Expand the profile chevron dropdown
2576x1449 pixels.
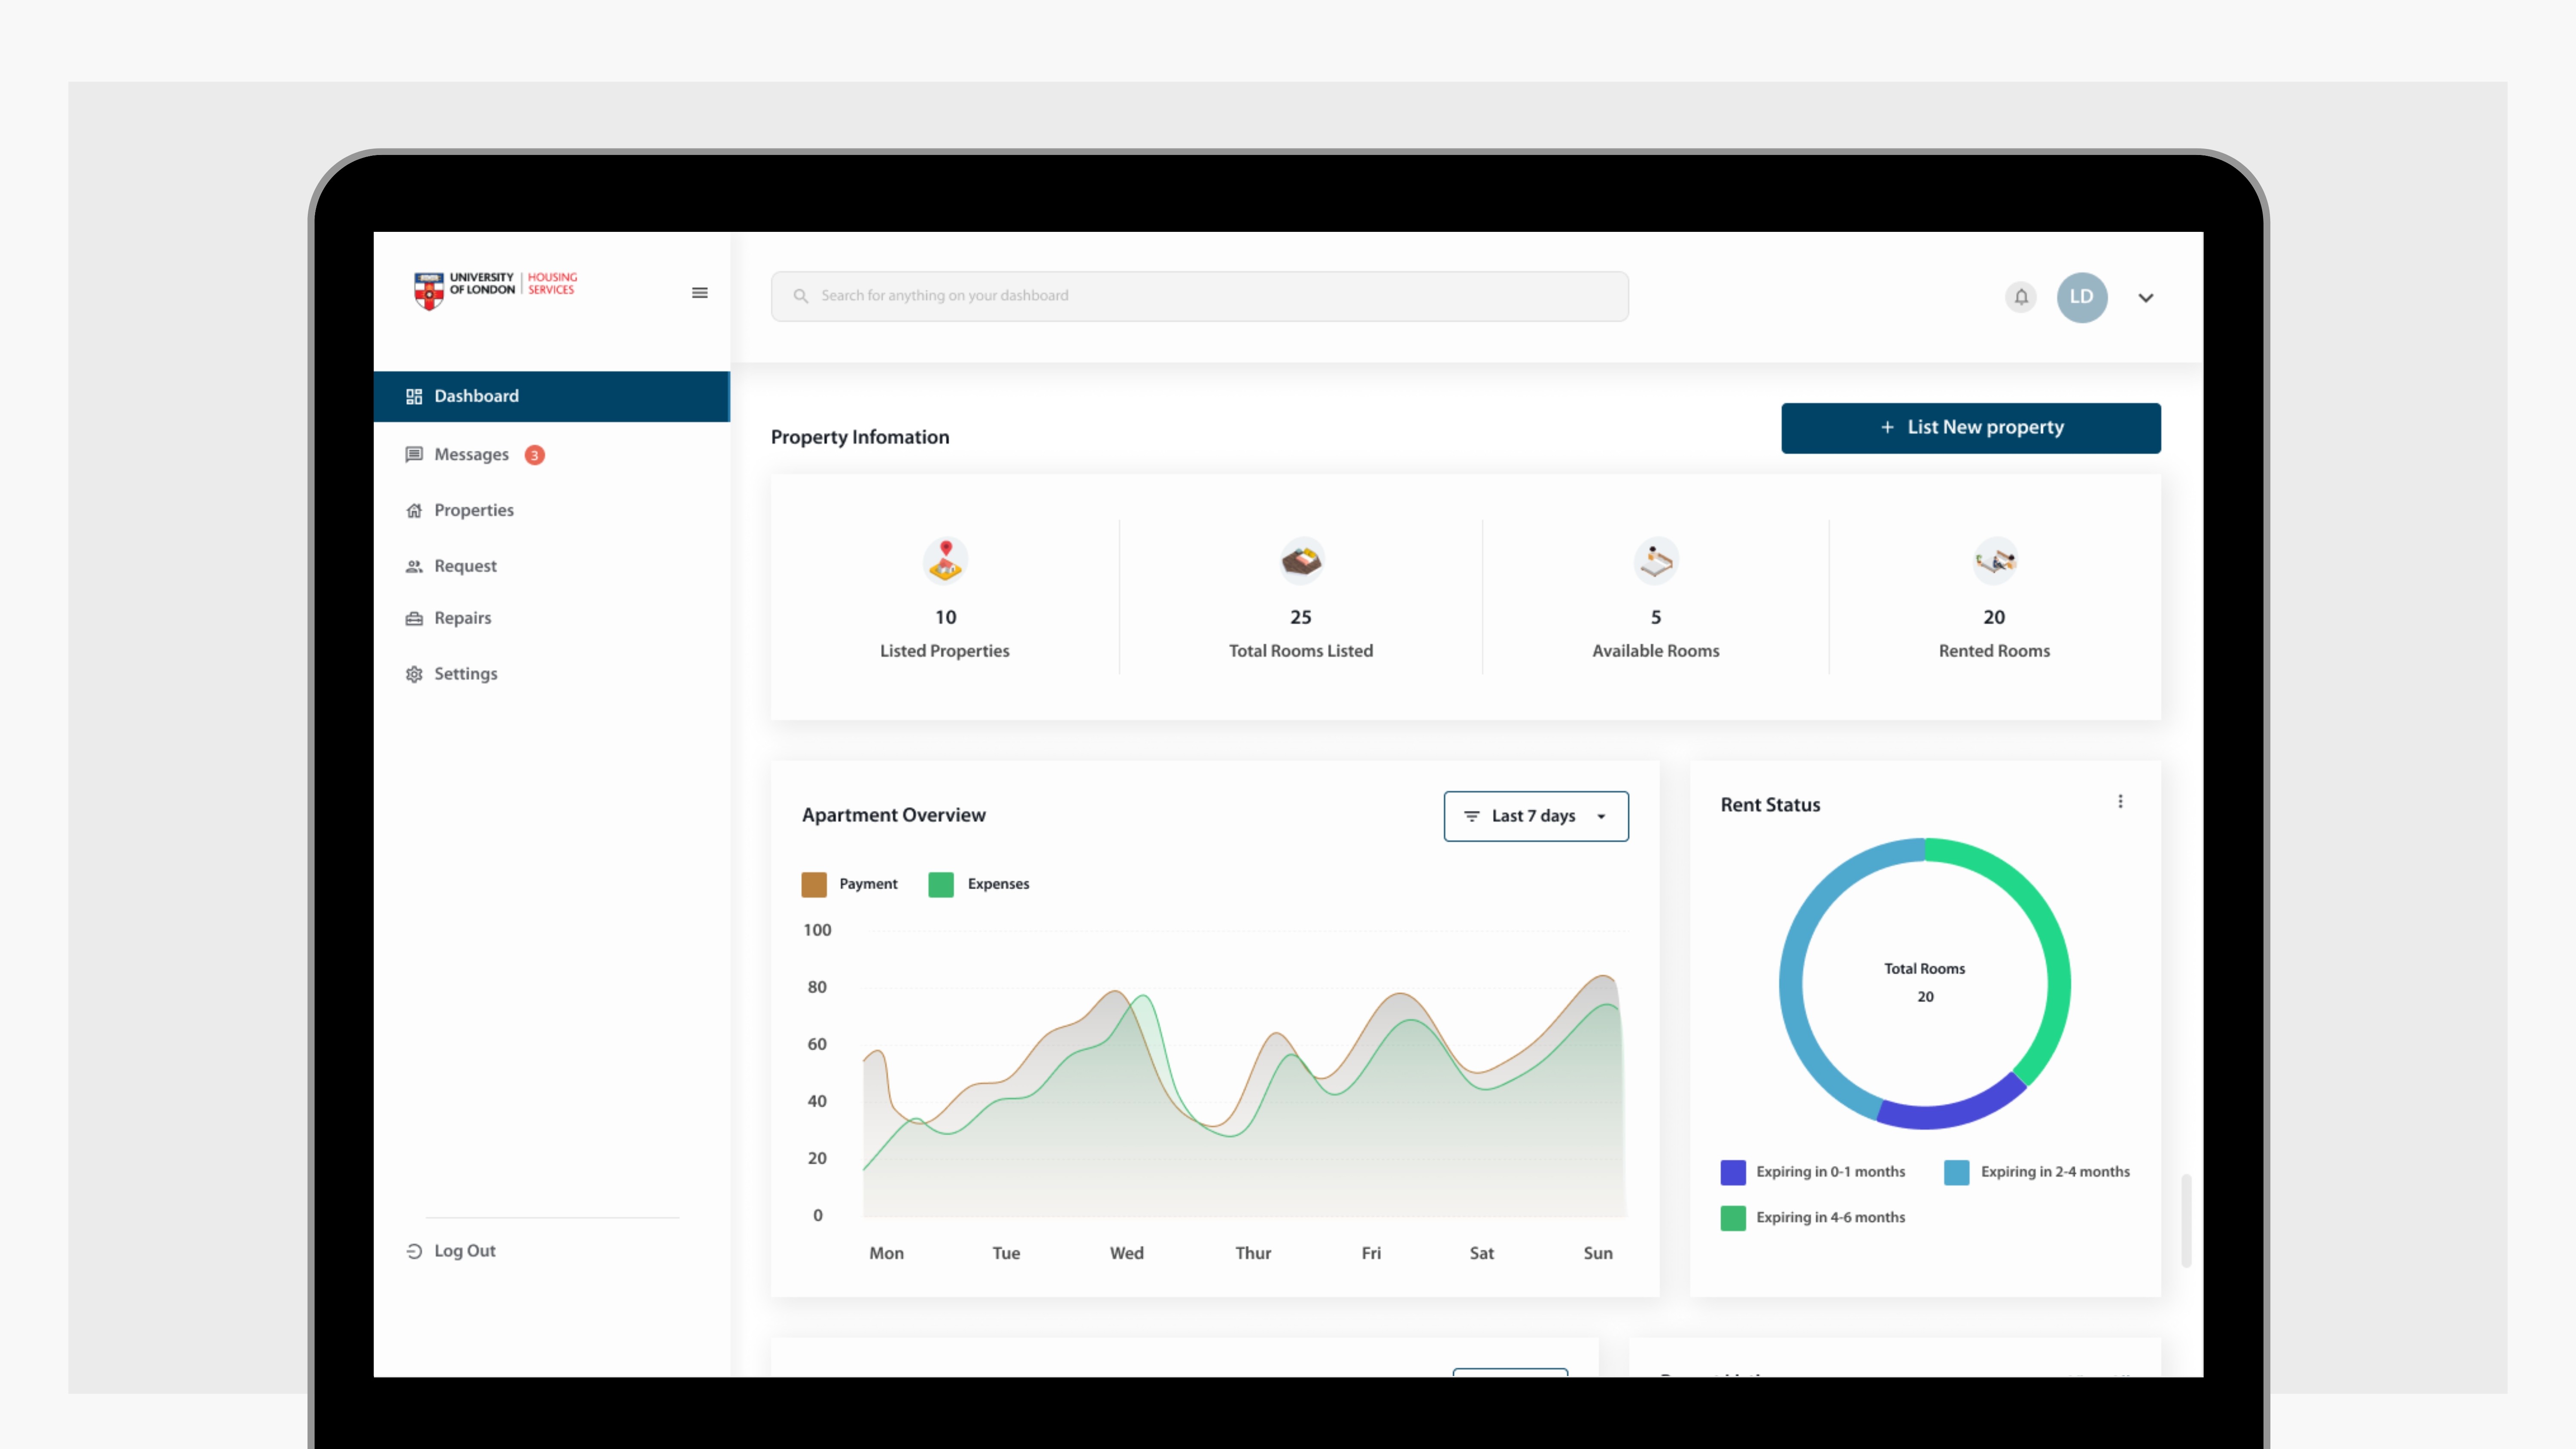click(2146, 298)
